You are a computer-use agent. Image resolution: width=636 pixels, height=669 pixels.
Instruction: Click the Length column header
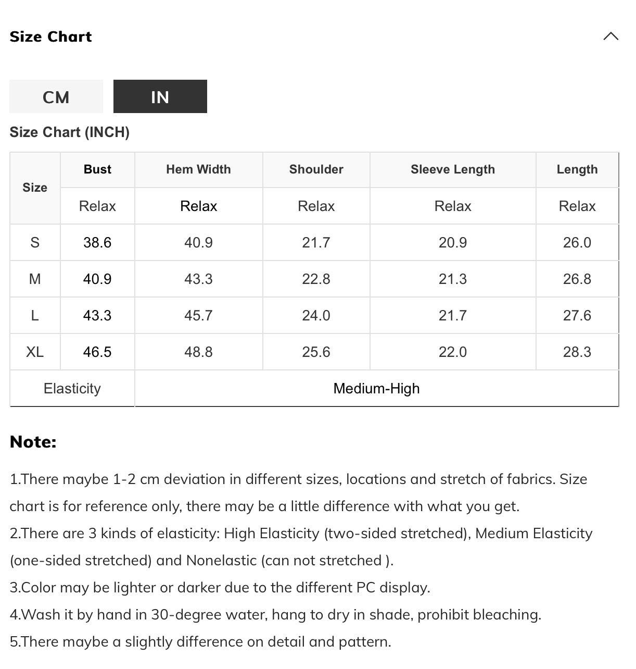coord(577,169)
